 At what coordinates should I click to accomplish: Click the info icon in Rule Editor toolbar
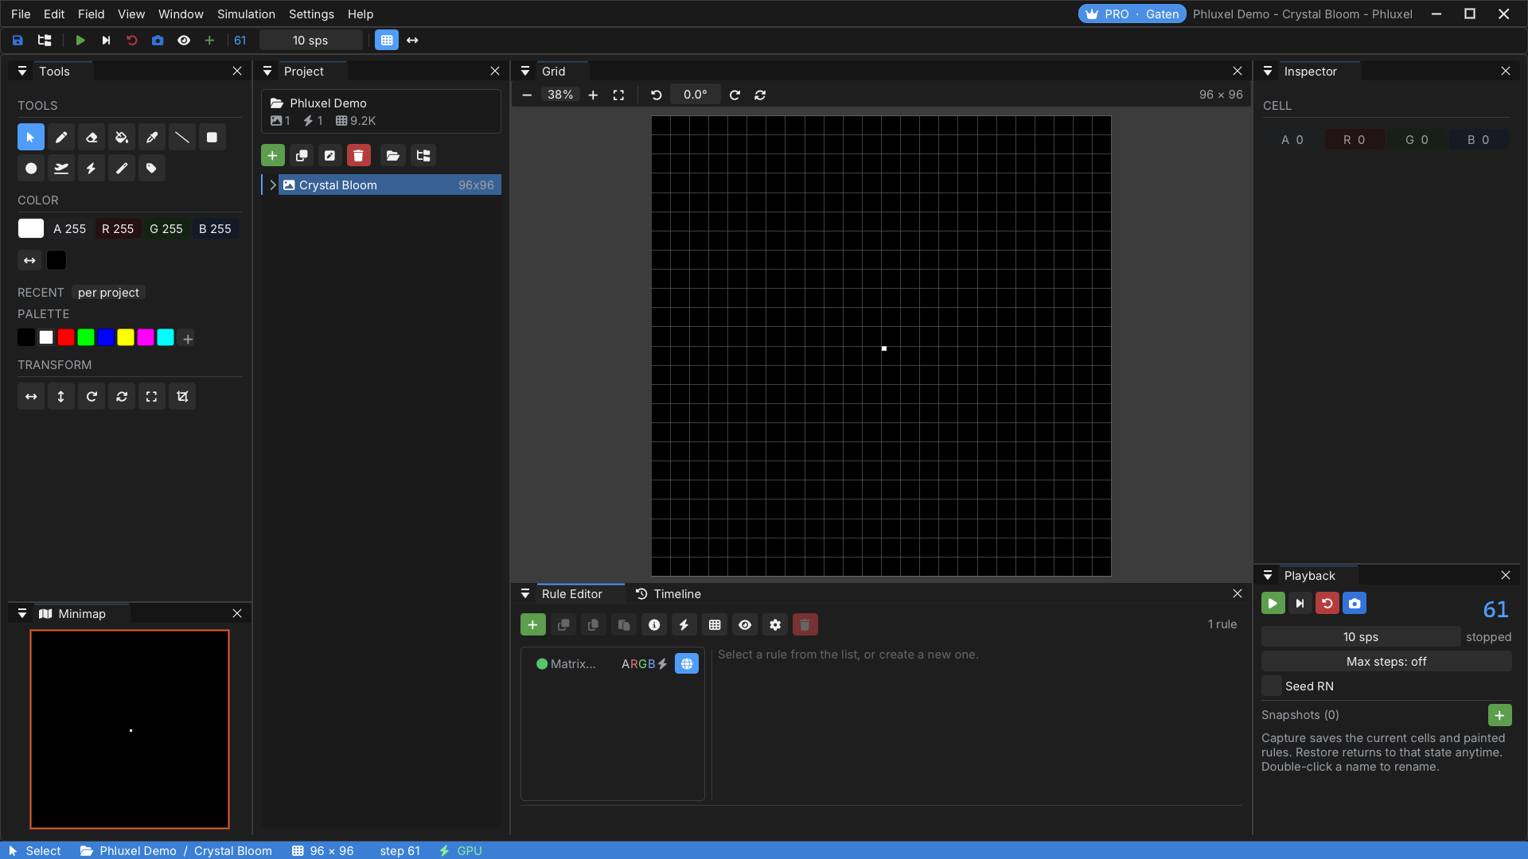point(654,625)
